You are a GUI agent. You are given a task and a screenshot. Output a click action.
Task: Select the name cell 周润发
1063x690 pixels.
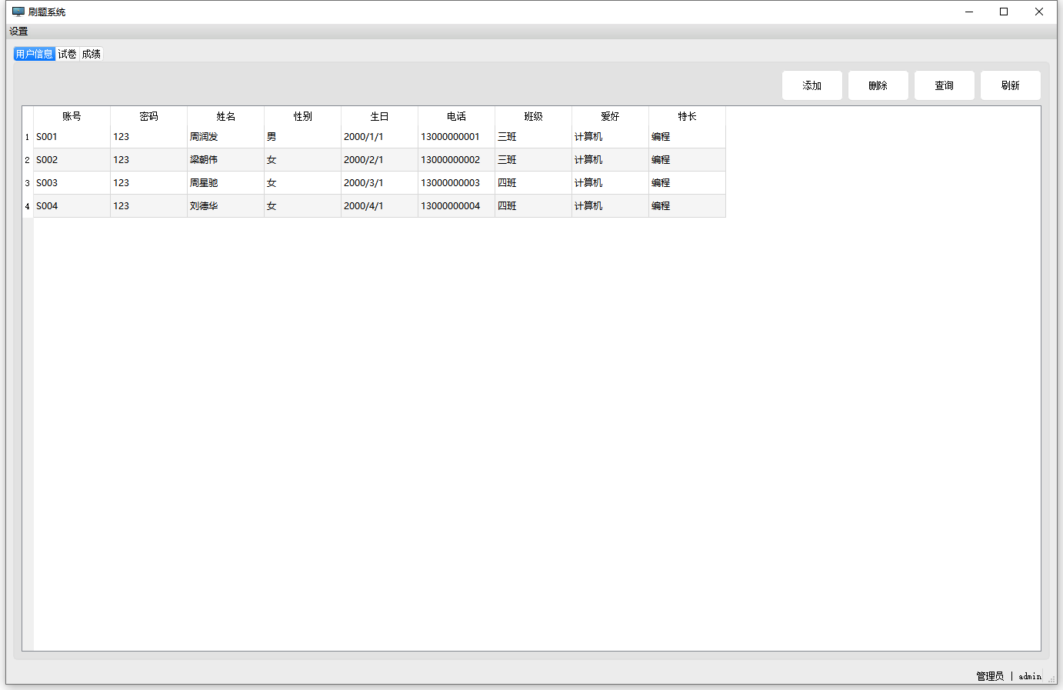225,137
